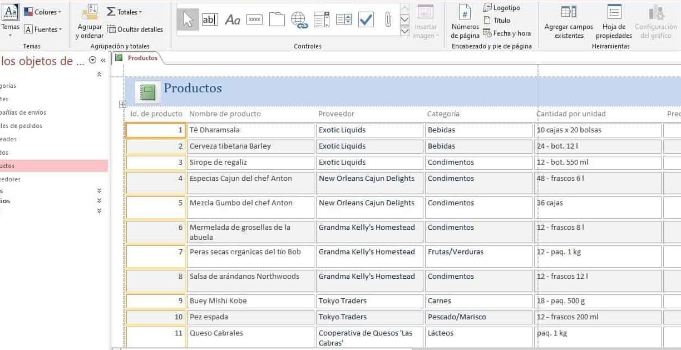The height and width of the screenshot is (350, 681).
Task: Open the Totales dropdown
Action: 123,11
